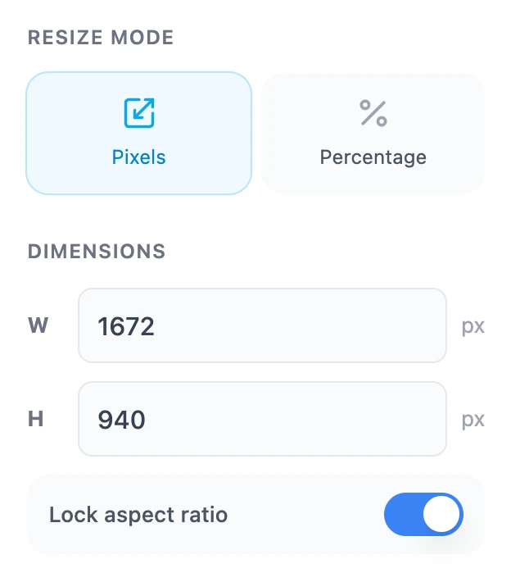
Task: Click the px unit beside height field
Action: pos(473,421)
